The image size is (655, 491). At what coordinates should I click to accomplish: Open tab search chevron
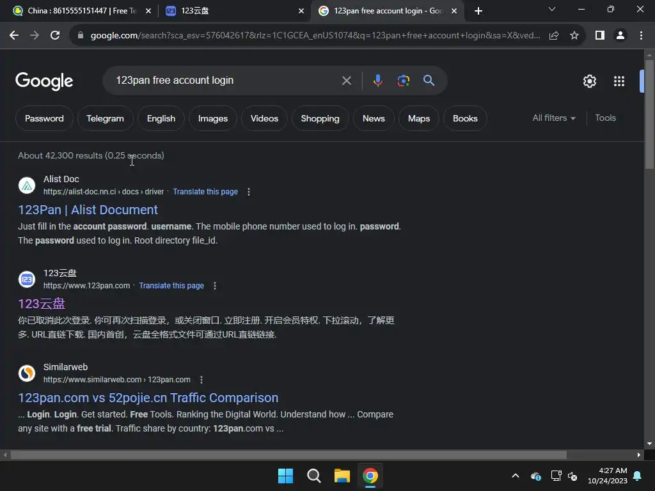coord(552,9)
